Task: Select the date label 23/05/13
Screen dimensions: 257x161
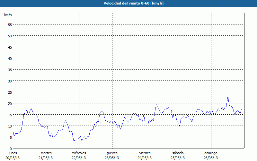Action: coord(112,158)
